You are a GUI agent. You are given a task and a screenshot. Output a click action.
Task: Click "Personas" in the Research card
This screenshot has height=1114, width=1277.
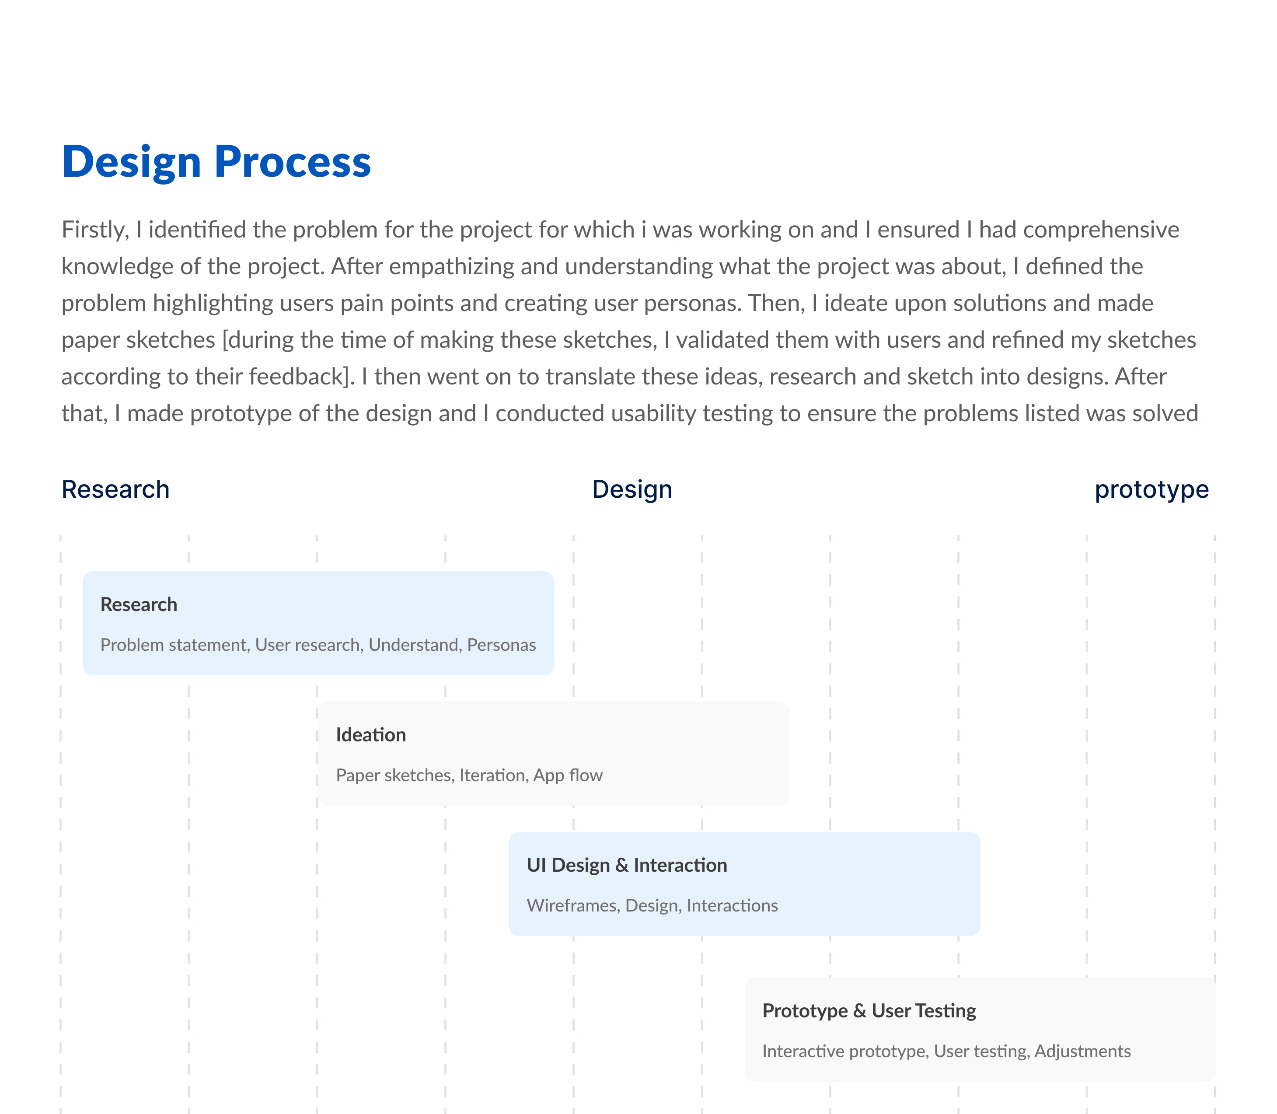click(501, 645)
